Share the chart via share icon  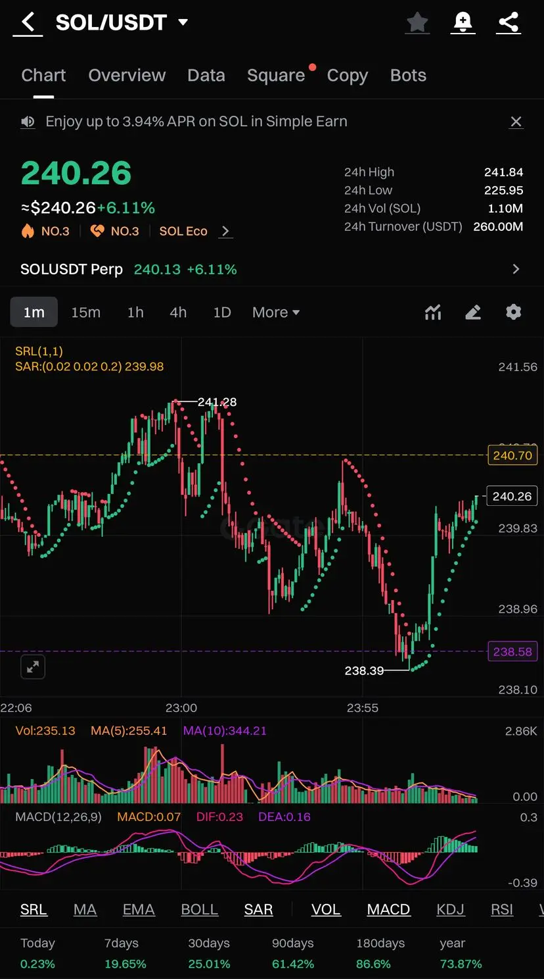click(509, 22)
